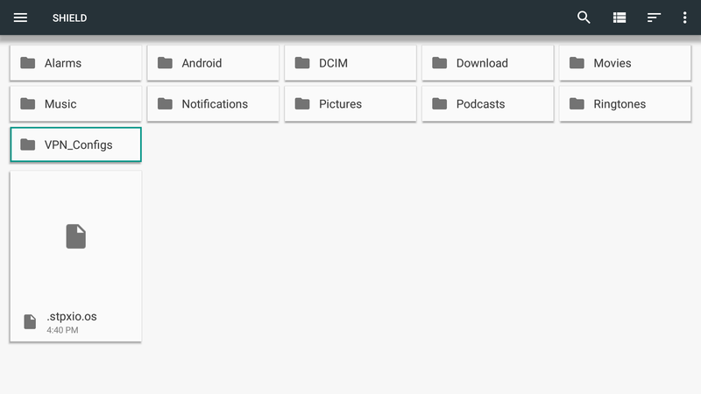Viewport: 701px width, 394px height.
Task: Click the search magnifier icon
Action: pos(584,18)
